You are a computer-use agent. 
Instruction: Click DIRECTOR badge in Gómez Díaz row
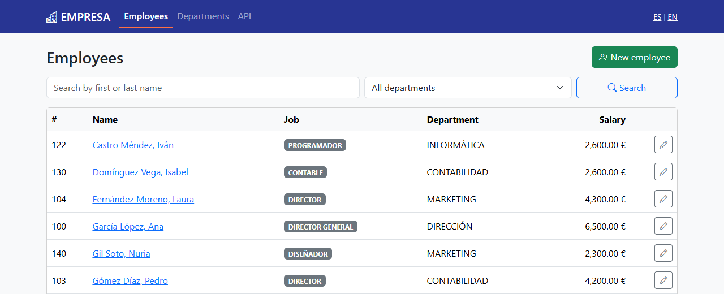[x=305, y=281]
